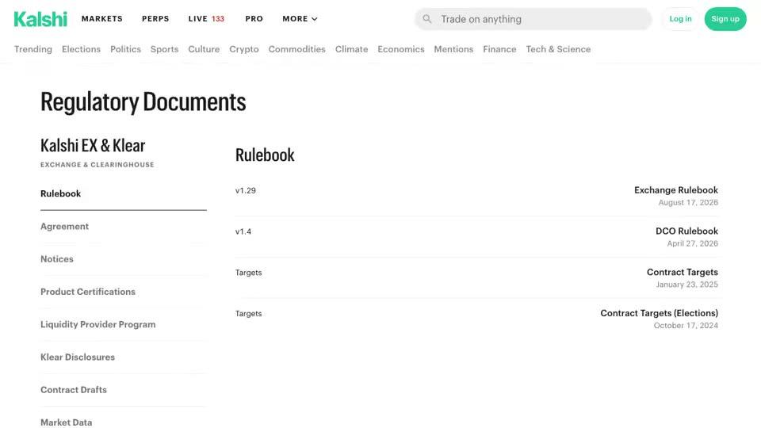Select the Sports category

(x=165, y=49)
